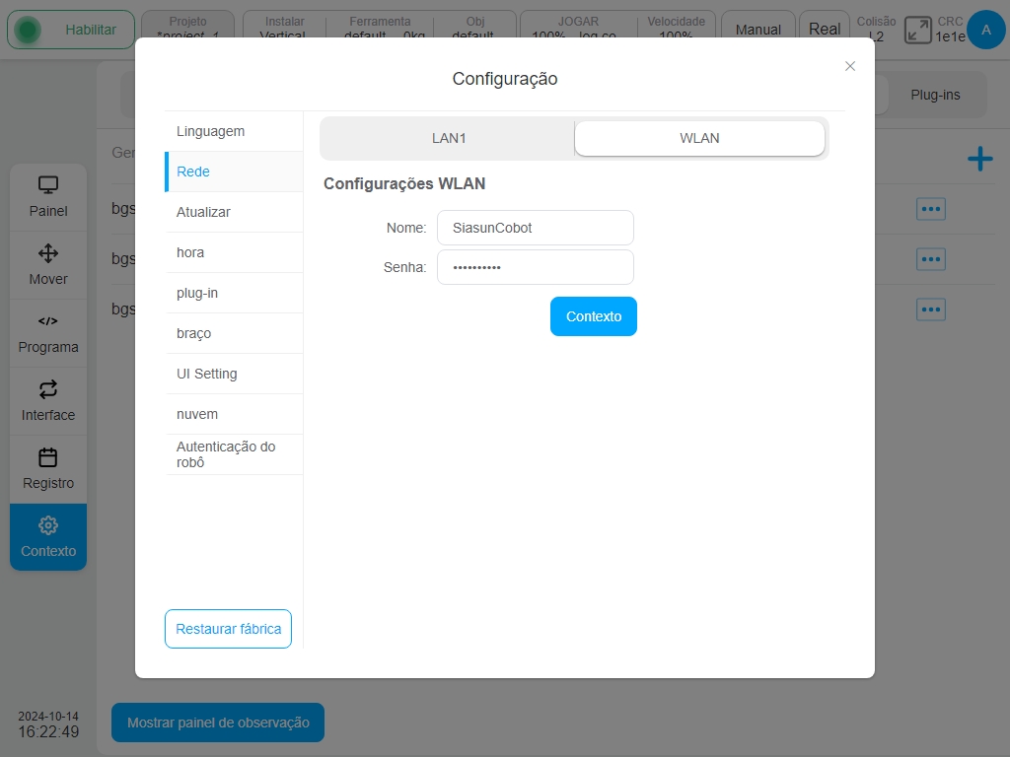Click the Restaurar fábrica button
This screenshot has height=757, width=1010.
click(228, 629)
